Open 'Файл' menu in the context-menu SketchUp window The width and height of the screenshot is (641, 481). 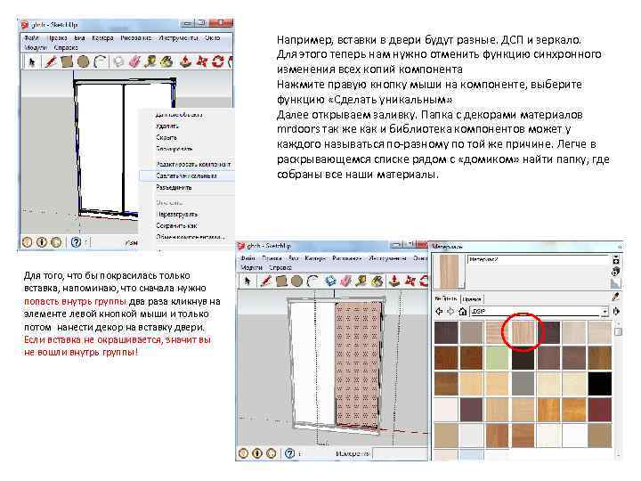tap(31, 38)
